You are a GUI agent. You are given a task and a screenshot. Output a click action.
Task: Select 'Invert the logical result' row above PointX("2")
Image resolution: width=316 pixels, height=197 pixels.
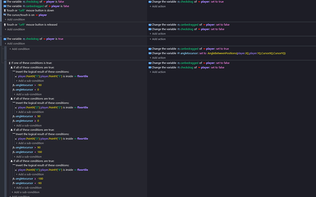tap(41, 103)
